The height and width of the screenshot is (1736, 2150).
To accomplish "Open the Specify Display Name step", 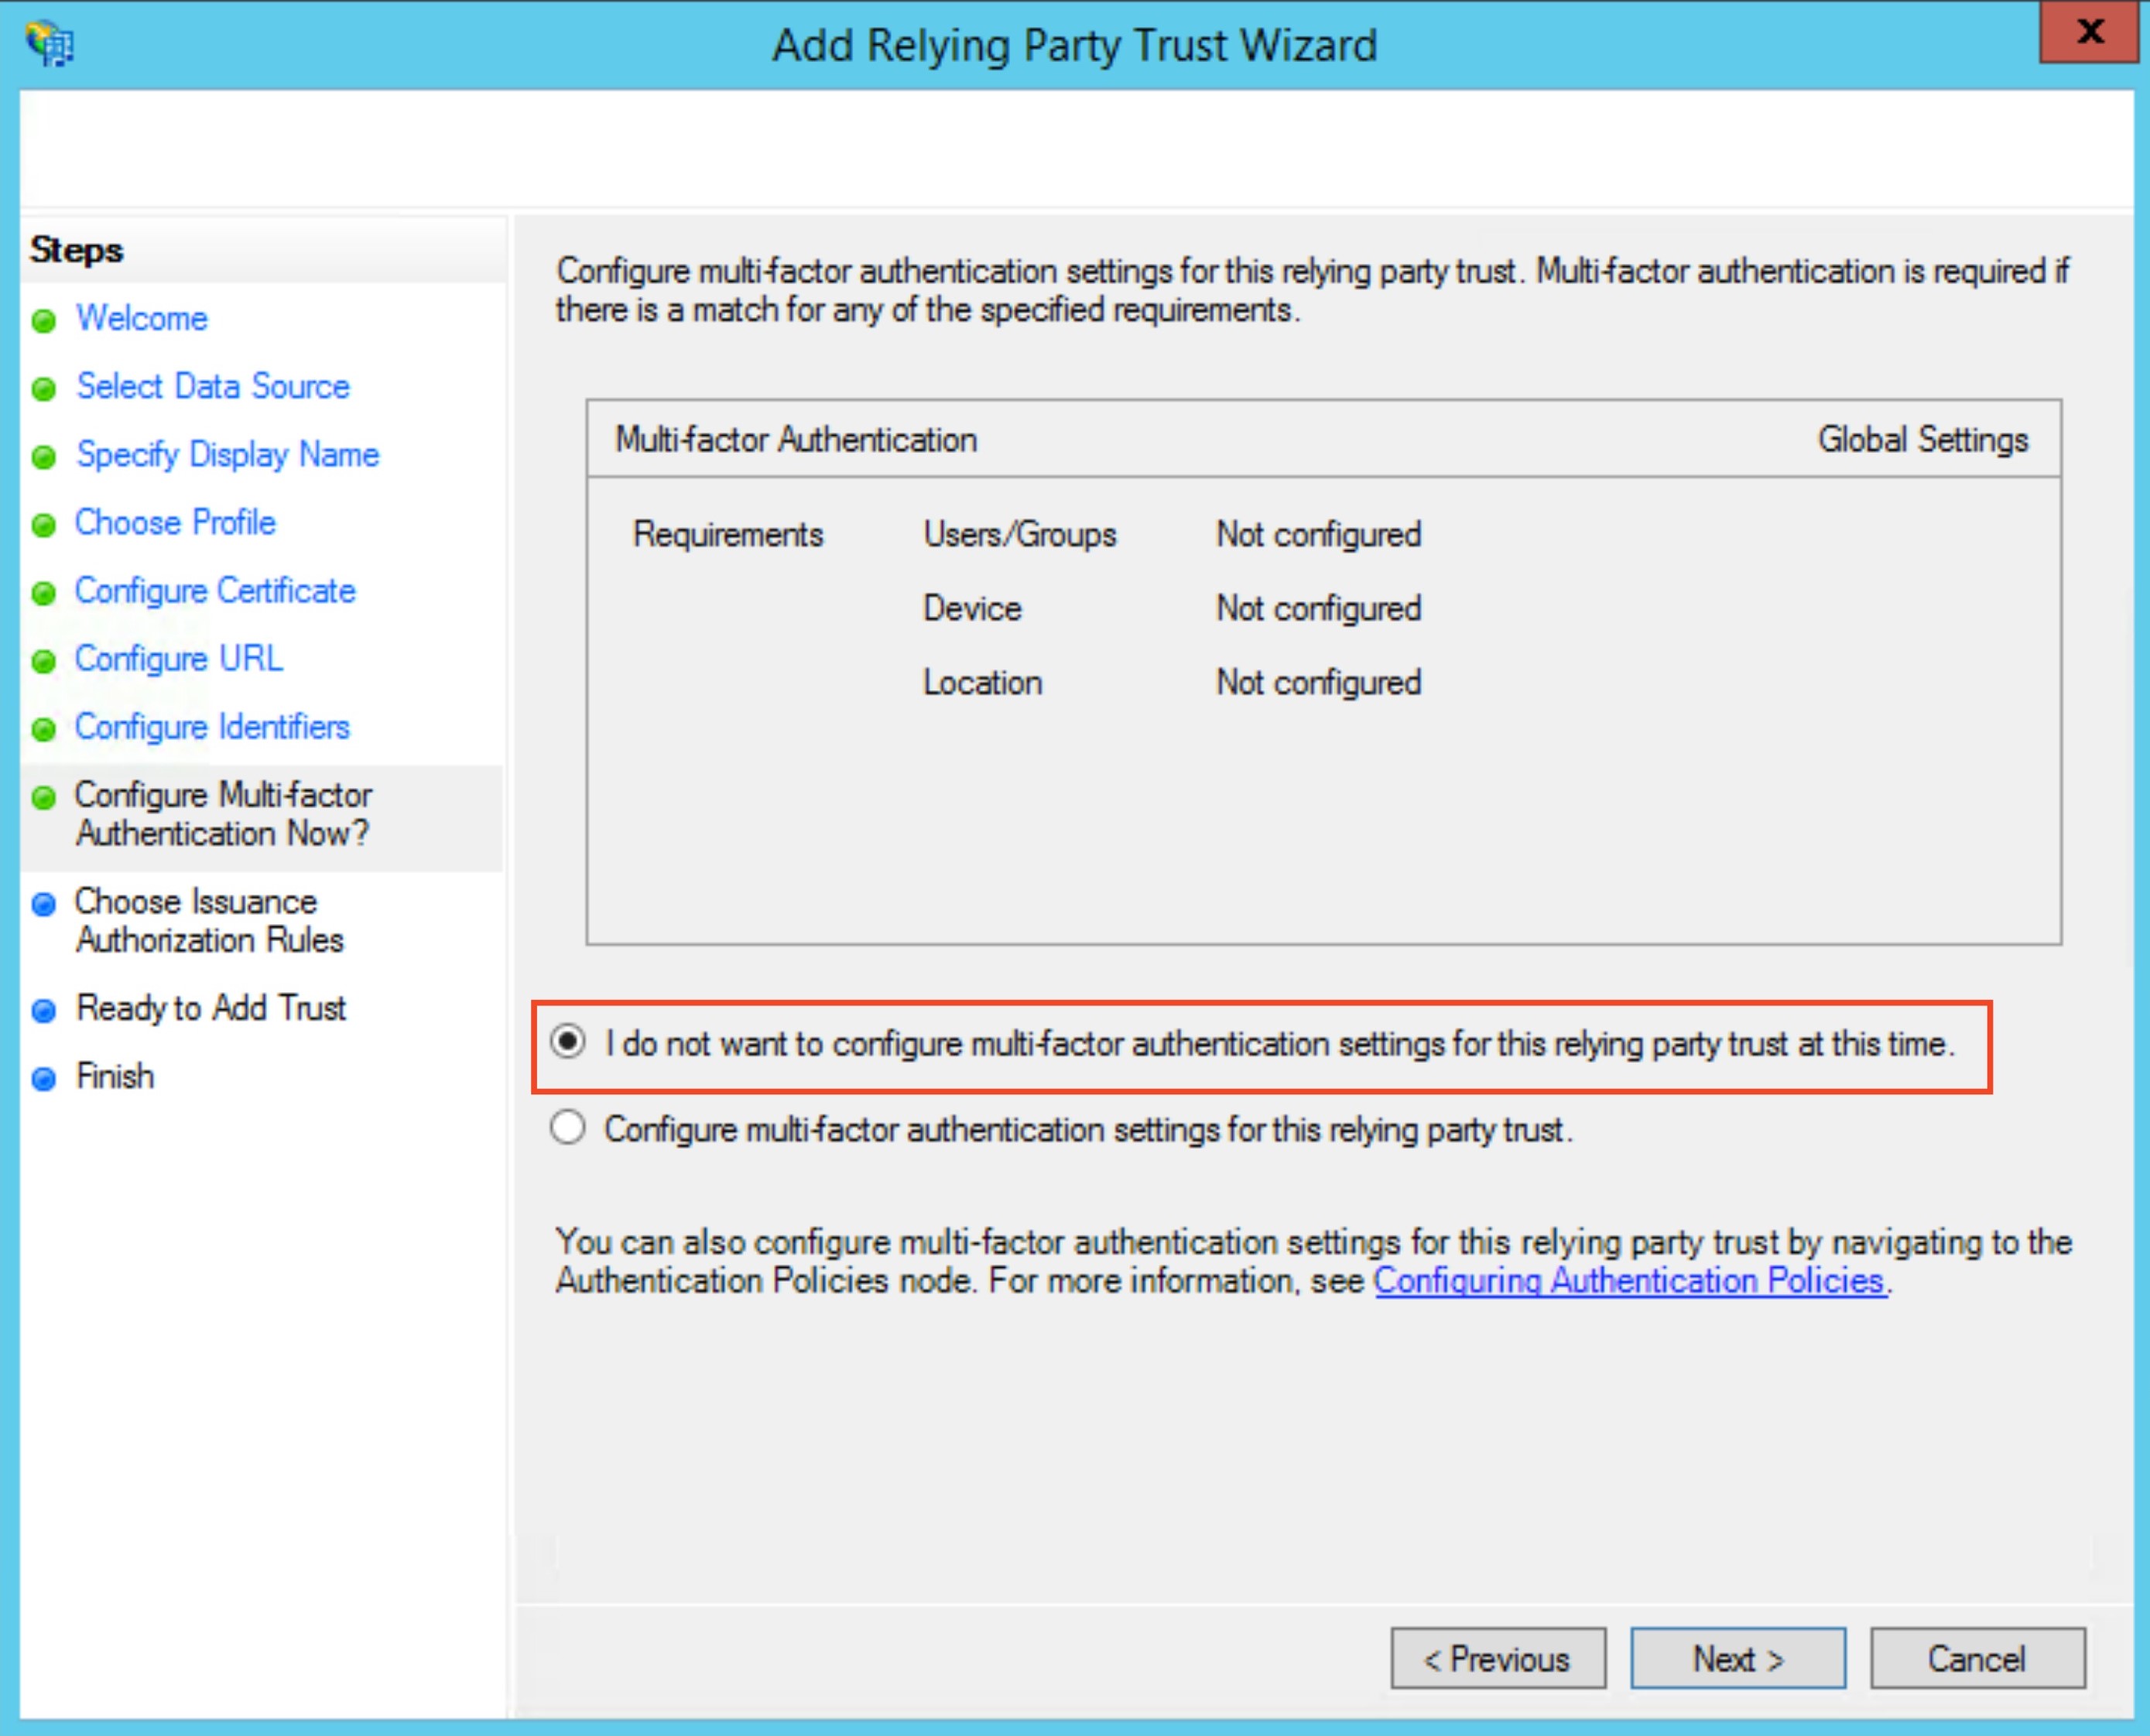I will 228,455.
